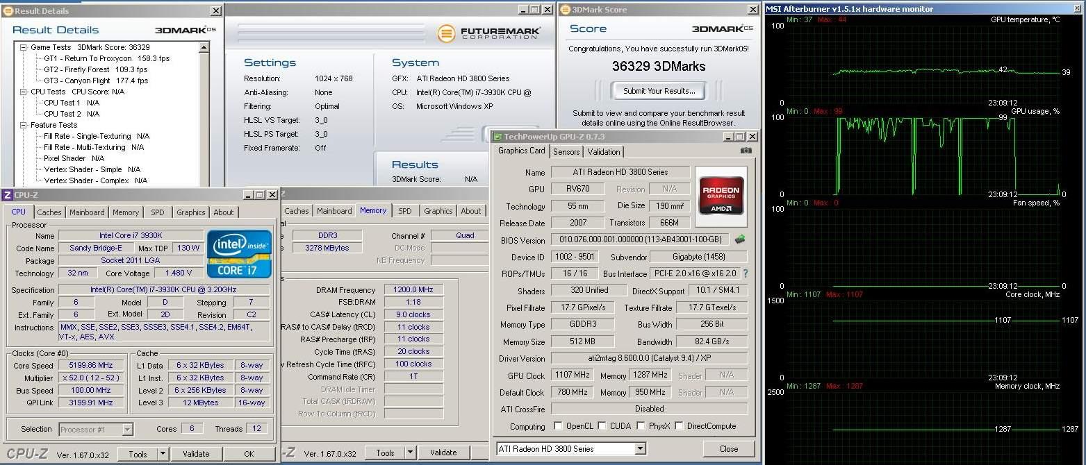The image size is (1086, 465).
Task: Click the Memory clock, MHz graph label
Action: (1027, 386)
